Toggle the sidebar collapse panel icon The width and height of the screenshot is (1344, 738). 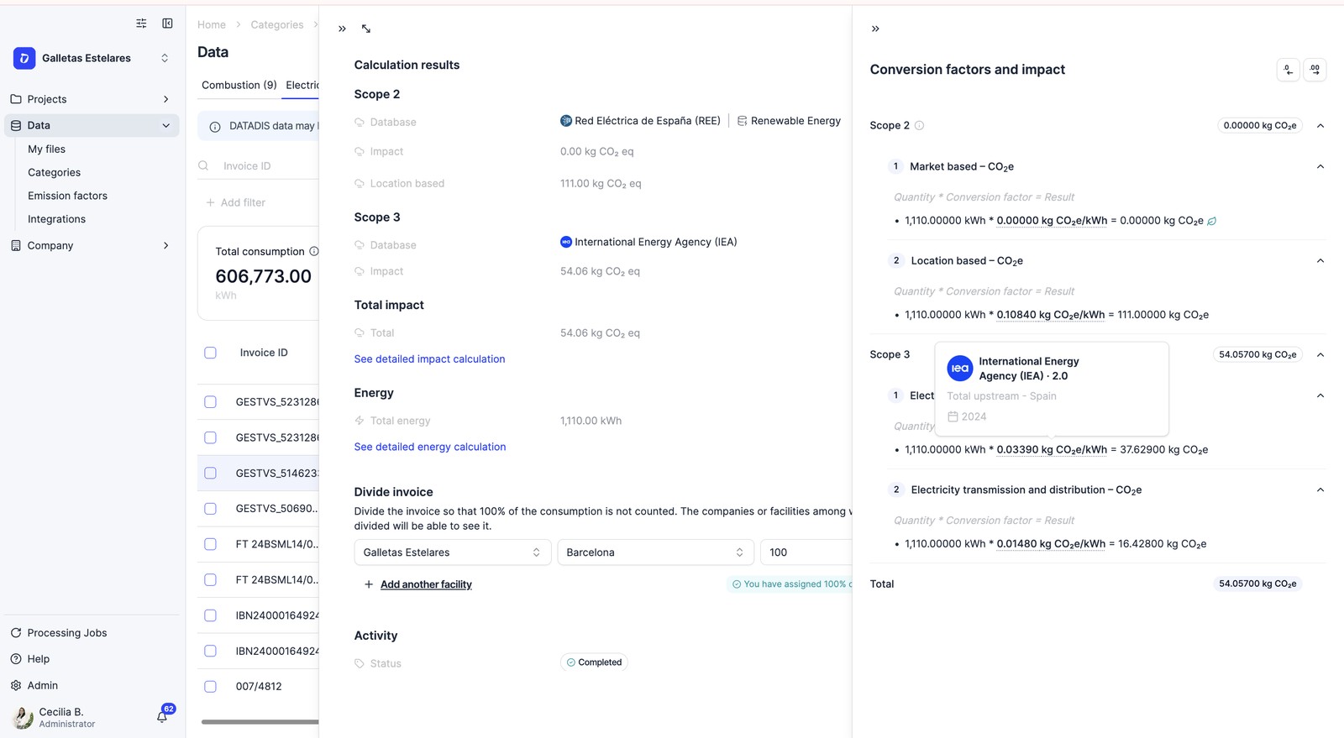(167, 24)
